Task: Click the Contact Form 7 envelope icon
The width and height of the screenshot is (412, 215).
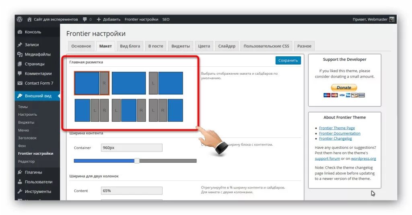Action: tap(20, 83)
